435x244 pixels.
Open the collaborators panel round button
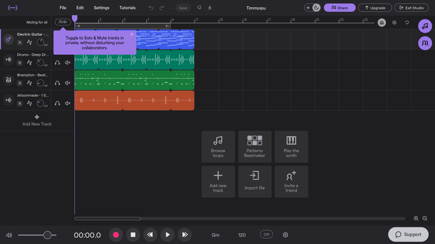425,43
